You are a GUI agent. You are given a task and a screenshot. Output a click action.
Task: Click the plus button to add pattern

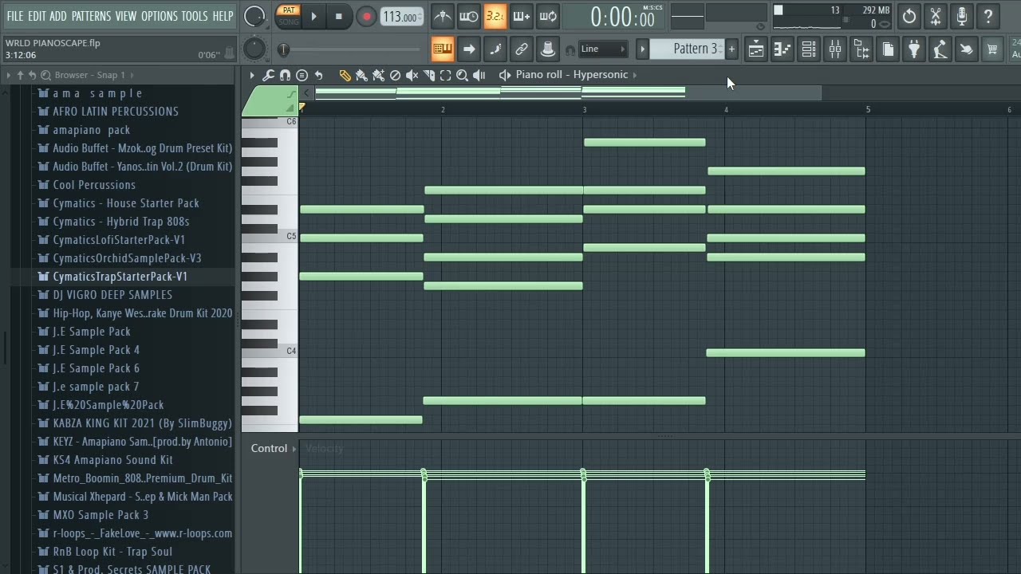[731, 49]
